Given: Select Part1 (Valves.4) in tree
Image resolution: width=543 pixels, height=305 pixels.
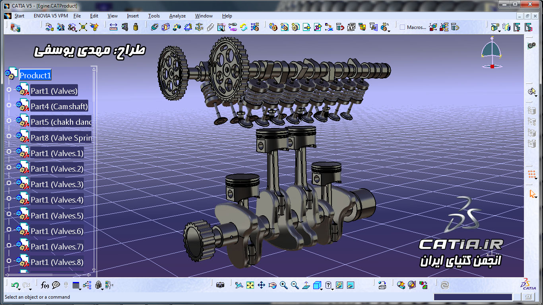Looking at the screenshot, I should coord(57,200).
